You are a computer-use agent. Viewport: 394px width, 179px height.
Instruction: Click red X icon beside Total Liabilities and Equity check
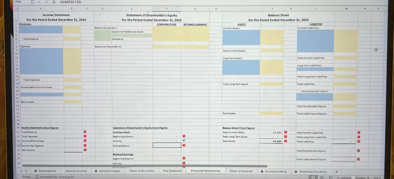358,159
